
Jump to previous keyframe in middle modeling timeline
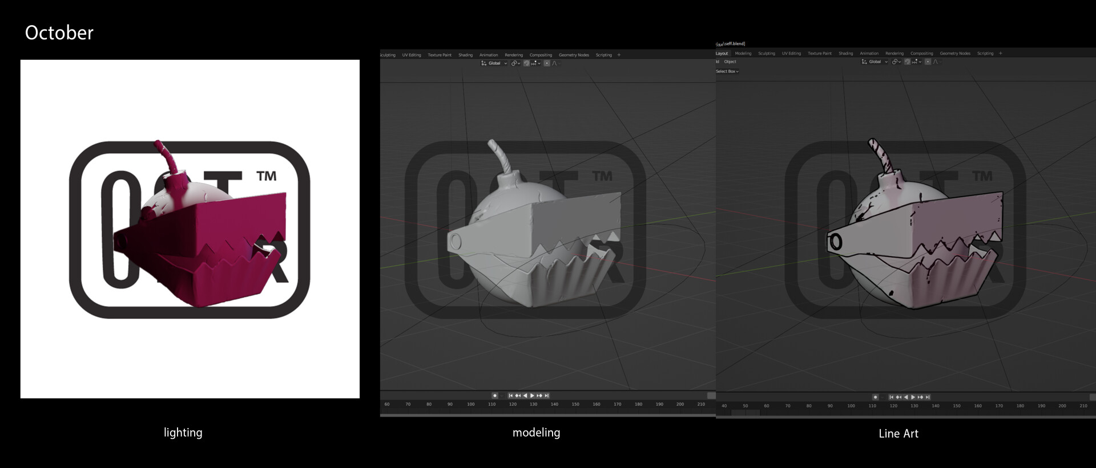click(x=518, y=396)
